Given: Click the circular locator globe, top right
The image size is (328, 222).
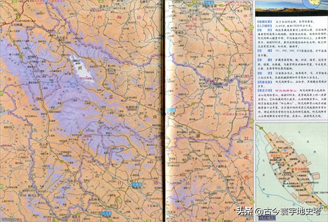Looking at the screenshot, I should (311, 3).
